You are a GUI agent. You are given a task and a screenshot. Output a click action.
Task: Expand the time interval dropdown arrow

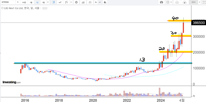pos(48,2)
